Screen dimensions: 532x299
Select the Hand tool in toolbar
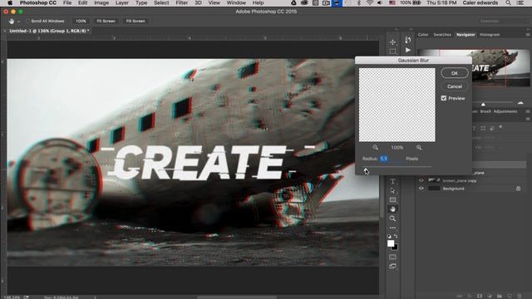(x=392, y=209)
